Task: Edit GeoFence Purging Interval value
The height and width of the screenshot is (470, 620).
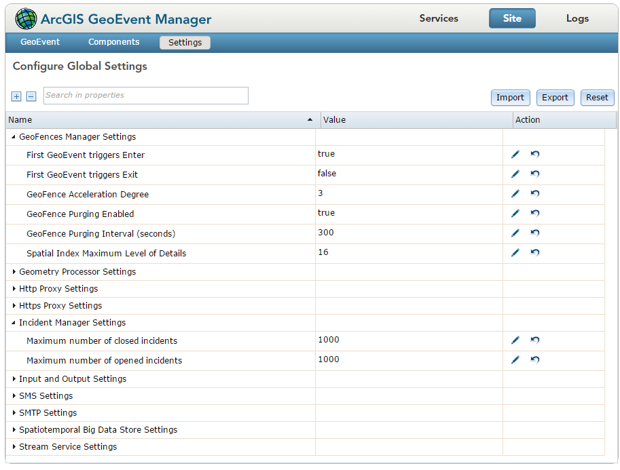Action: [515, 233]
